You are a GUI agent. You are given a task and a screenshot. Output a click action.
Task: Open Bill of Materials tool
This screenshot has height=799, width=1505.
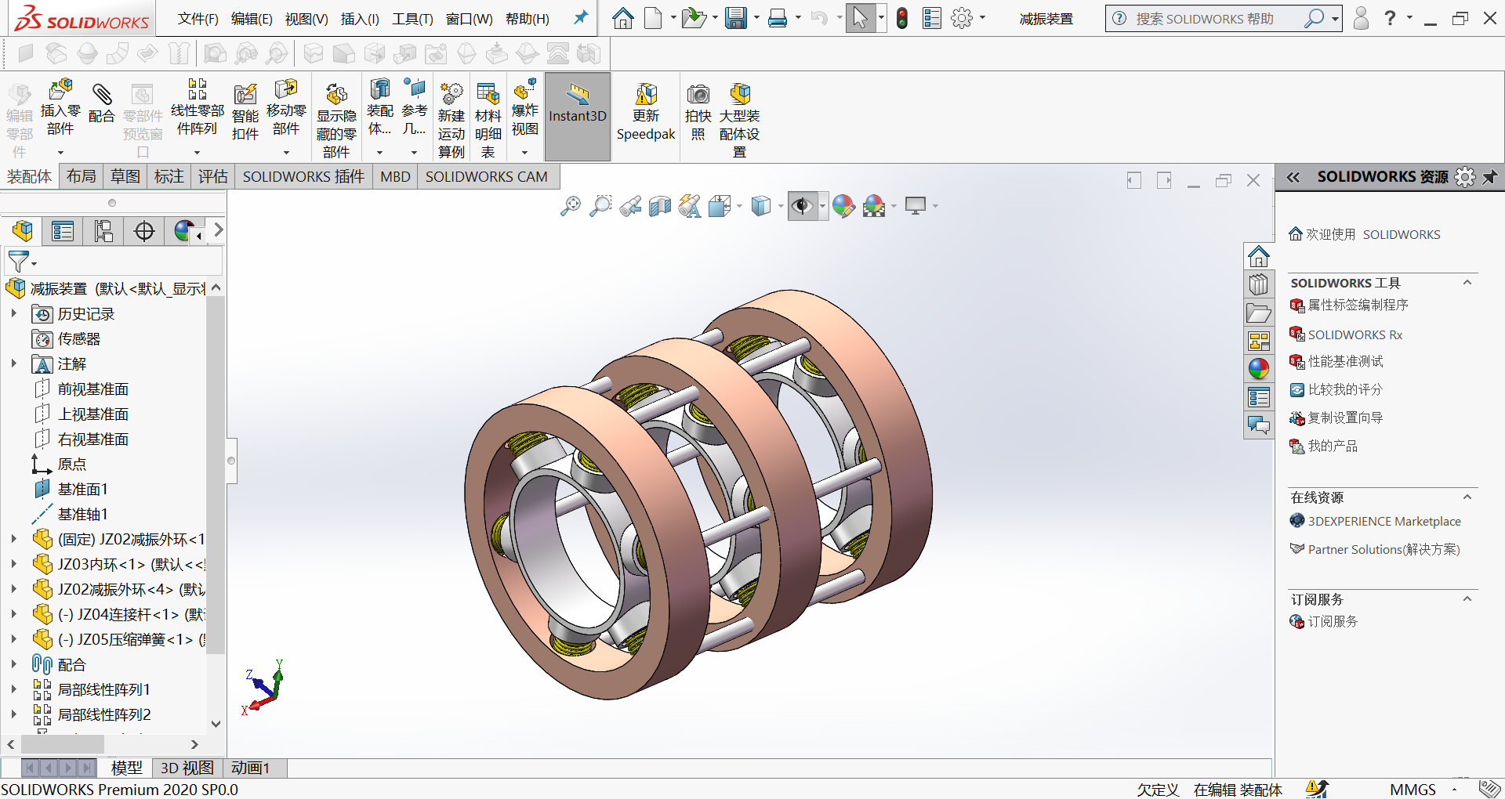488,120
